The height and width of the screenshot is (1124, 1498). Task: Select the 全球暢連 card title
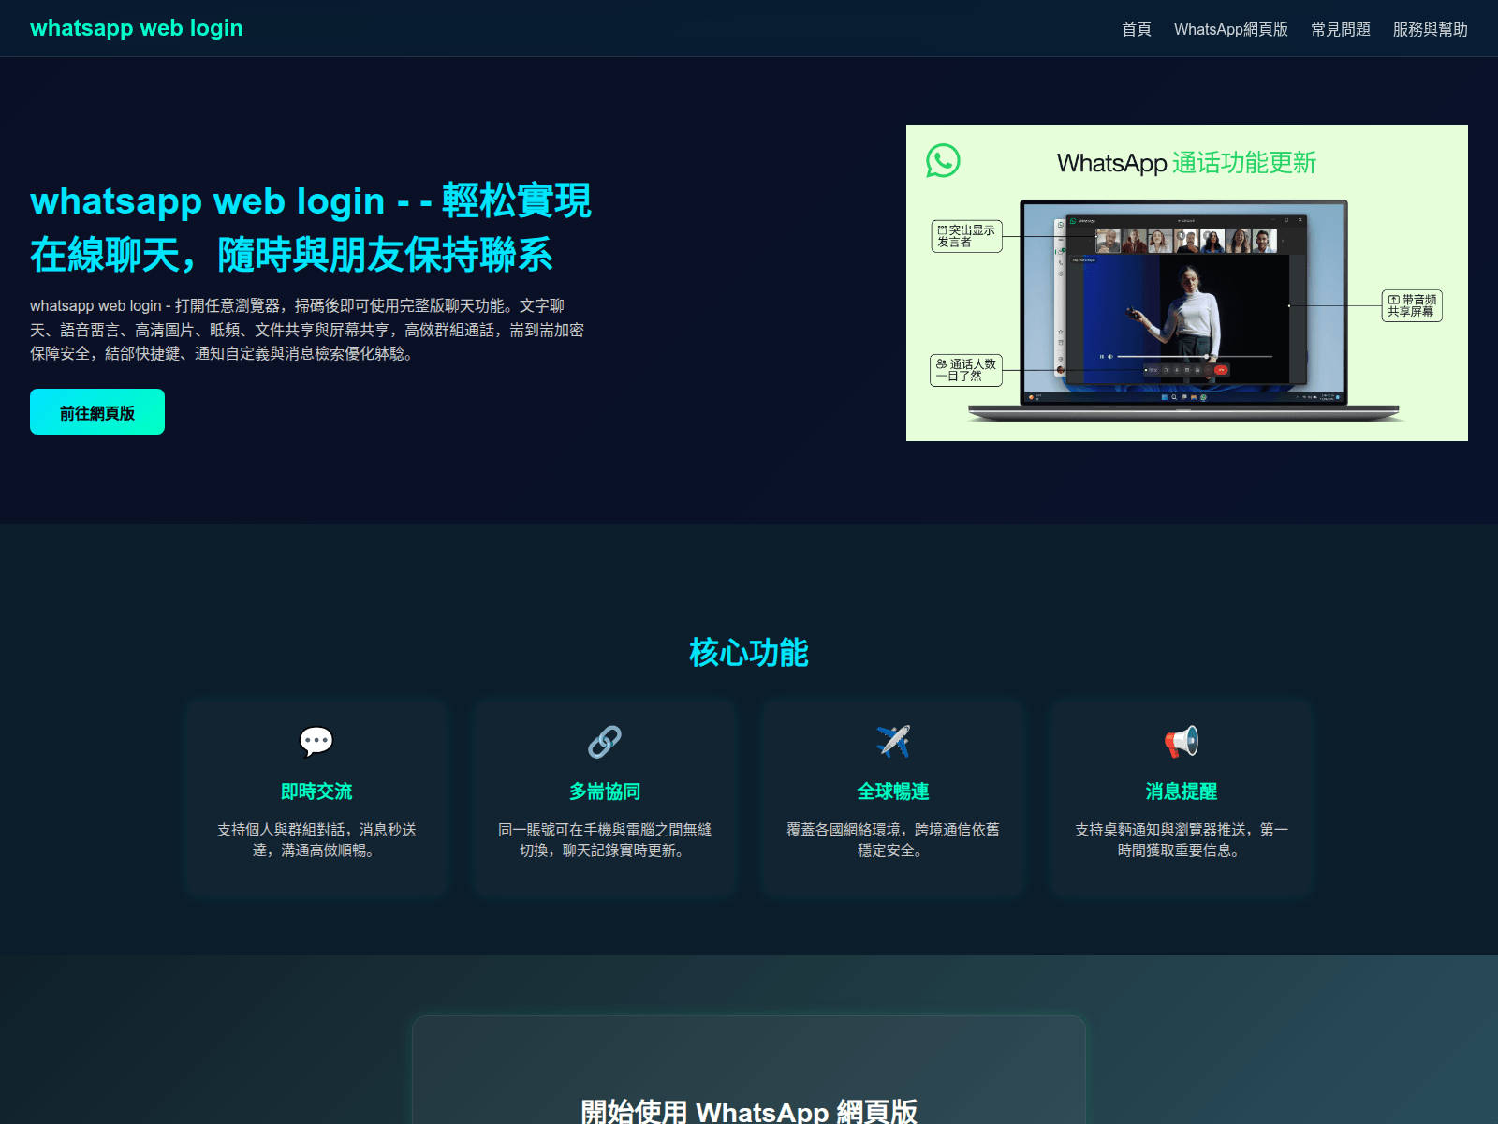893,791
